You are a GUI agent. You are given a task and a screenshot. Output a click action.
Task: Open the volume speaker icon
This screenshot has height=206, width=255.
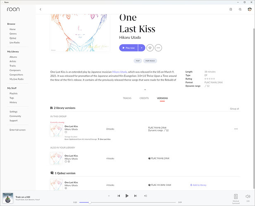248,197
